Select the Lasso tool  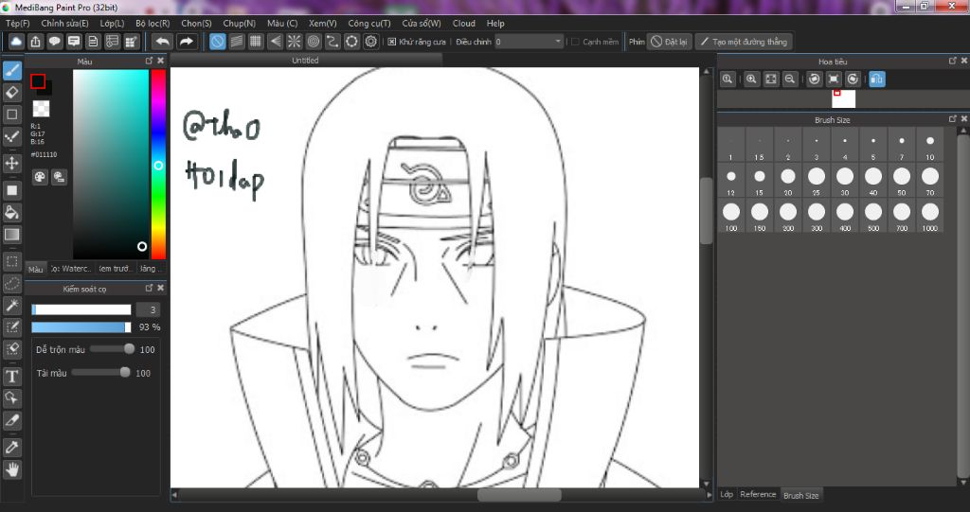click(x=11, y=284)
